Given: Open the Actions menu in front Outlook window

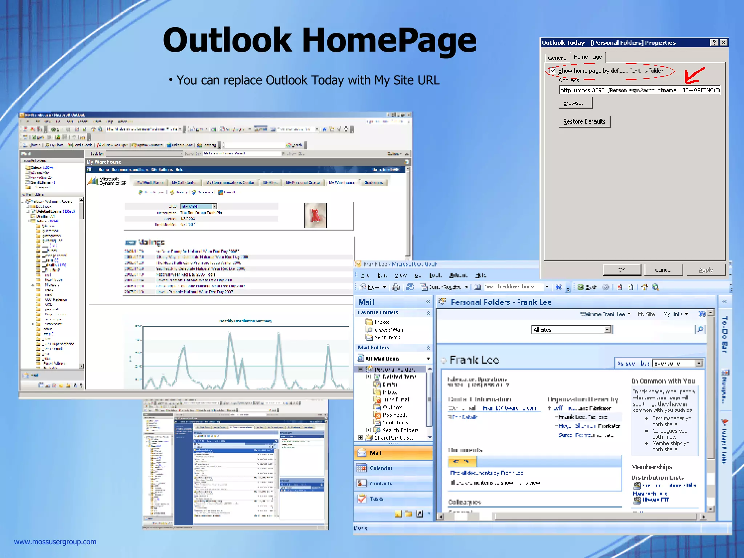Looking at the screenshot, I should [x=458, y=276].
